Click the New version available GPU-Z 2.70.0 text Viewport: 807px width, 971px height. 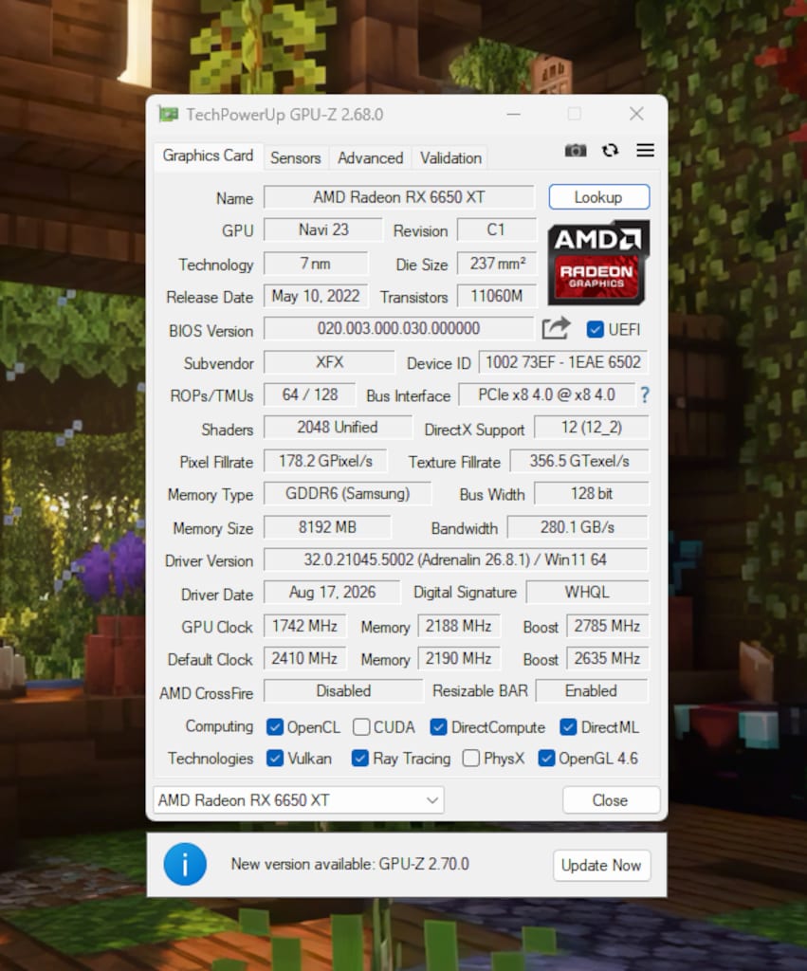350,864
